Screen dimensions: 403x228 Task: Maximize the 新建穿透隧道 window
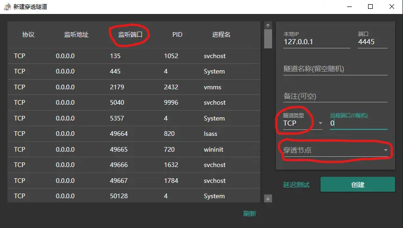pyautogui.click(x=370, y=7)
